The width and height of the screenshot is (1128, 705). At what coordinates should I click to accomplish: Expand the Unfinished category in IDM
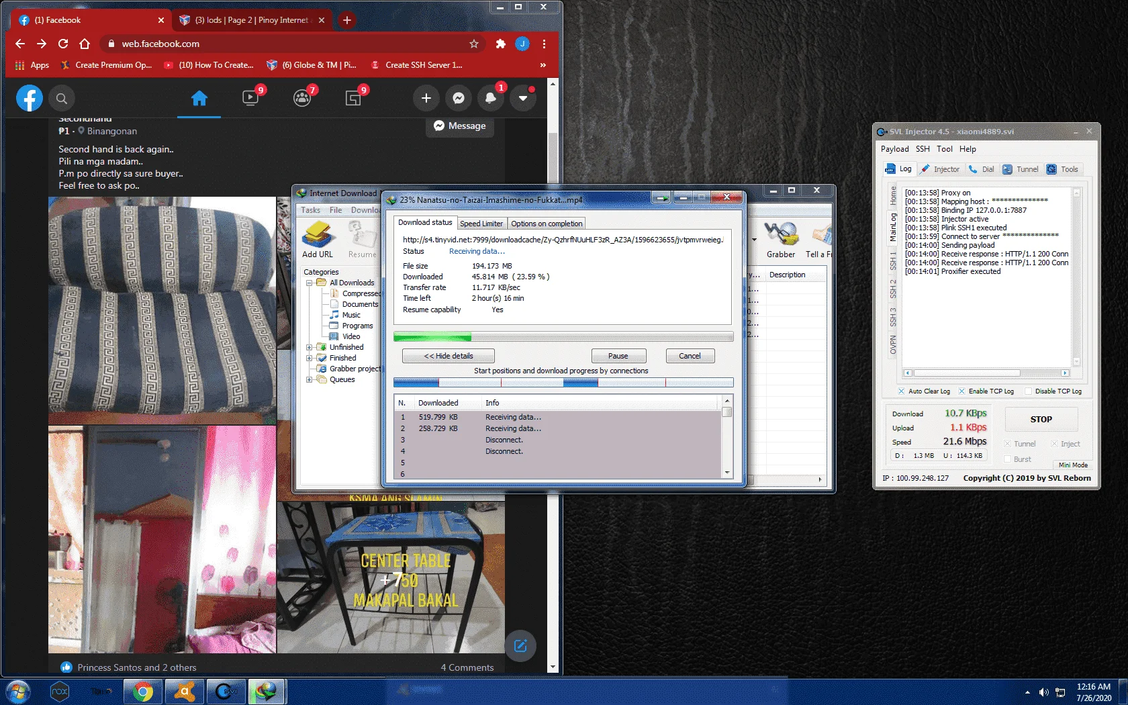coord(310,347)
